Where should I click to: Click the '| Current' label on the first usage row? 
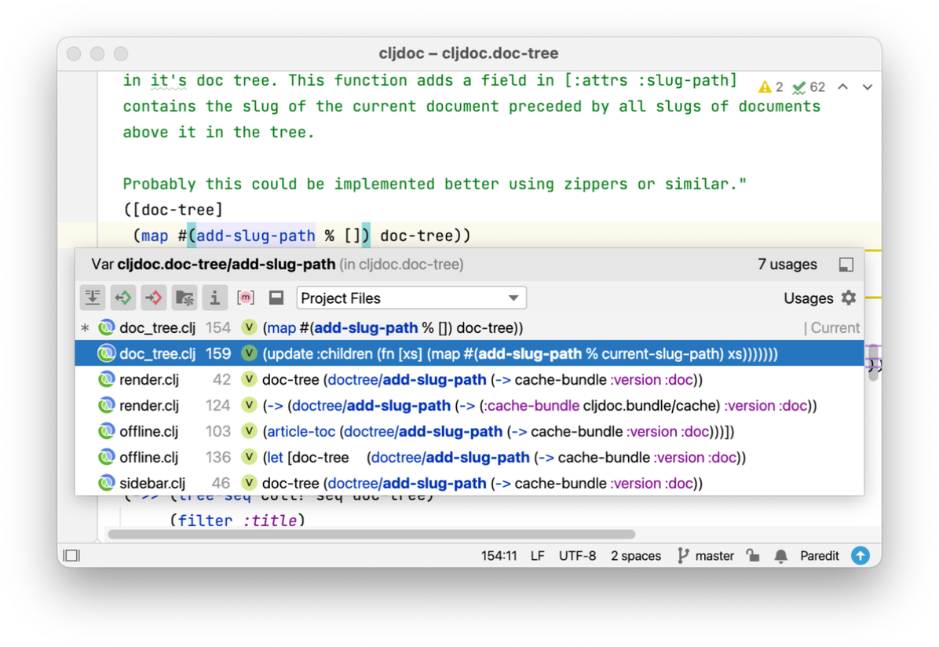click(x=831, y=327)
